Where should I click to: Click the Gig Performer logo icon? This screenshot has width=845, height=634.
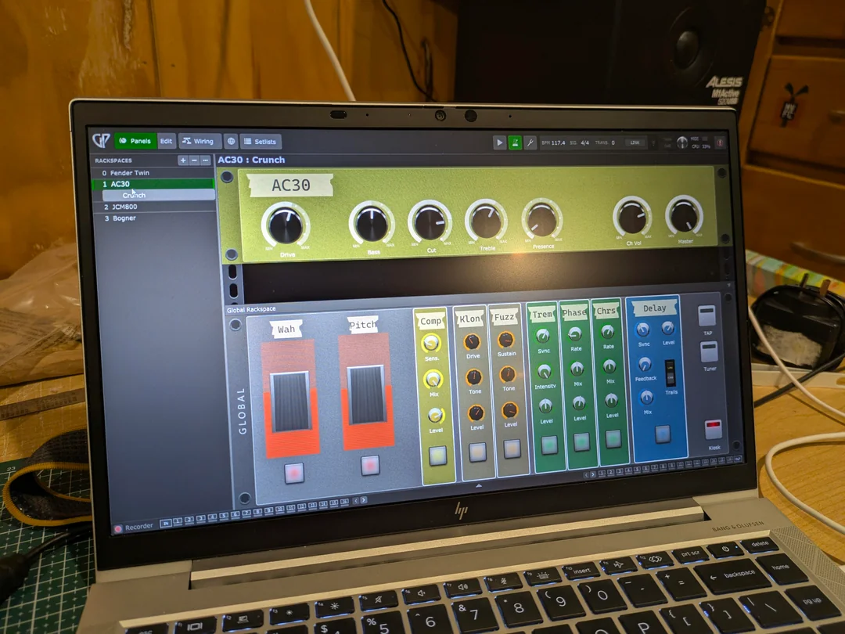pyautogui.click(x=101, y=140)
